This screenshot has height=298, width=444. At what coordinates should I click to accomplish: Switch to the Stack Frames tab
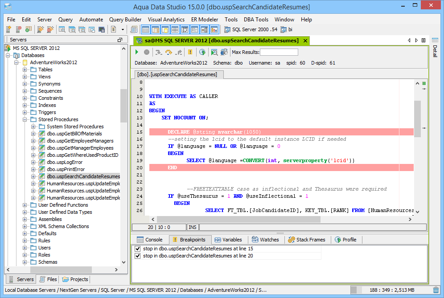(307, 240)
